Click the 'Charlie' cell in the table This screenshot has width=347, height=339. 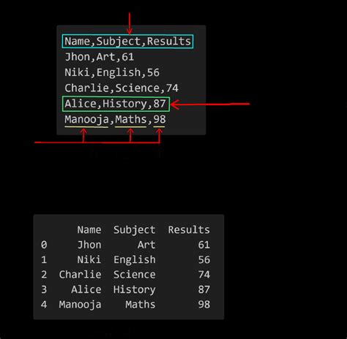(x=80, y=275)
